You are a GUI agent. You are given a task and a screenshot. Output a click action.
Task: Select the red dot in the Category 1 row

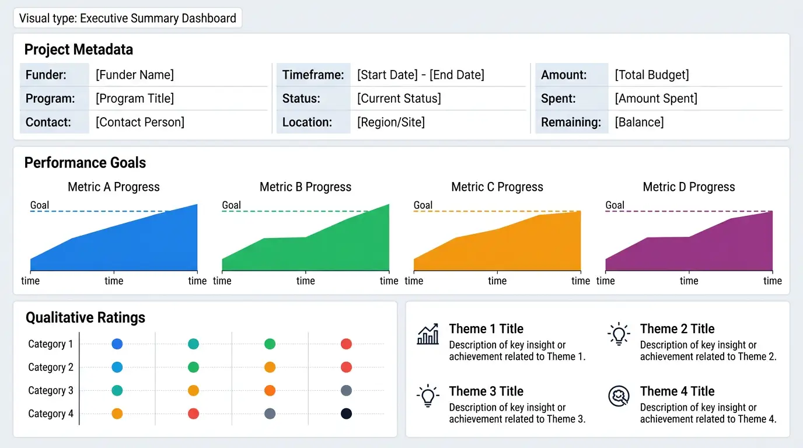pos(346,344)
